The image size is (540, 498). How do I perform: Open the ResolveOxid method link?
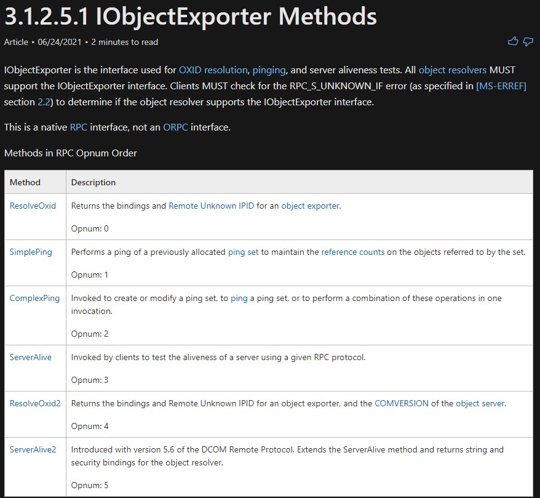point(33,206)
